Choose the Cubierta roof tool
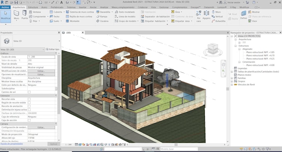The image size is (282, 152). coord(56,12)
